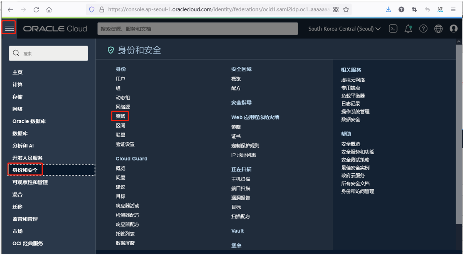Viewport: 463px width, 255px height.
Task: Click the round T extension icon
Action: tap(402, 10)
